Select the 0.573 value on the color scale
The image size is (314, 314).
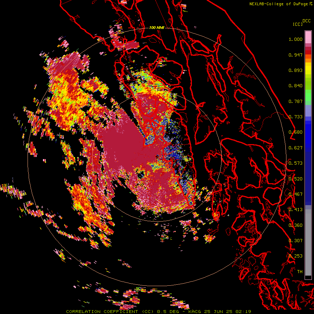tap(296, 163)
